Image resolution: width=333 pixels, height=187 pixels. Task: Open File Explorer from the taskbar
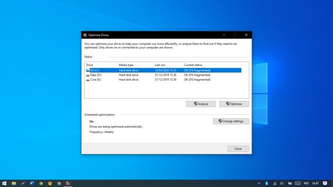(x=14, y=183)
